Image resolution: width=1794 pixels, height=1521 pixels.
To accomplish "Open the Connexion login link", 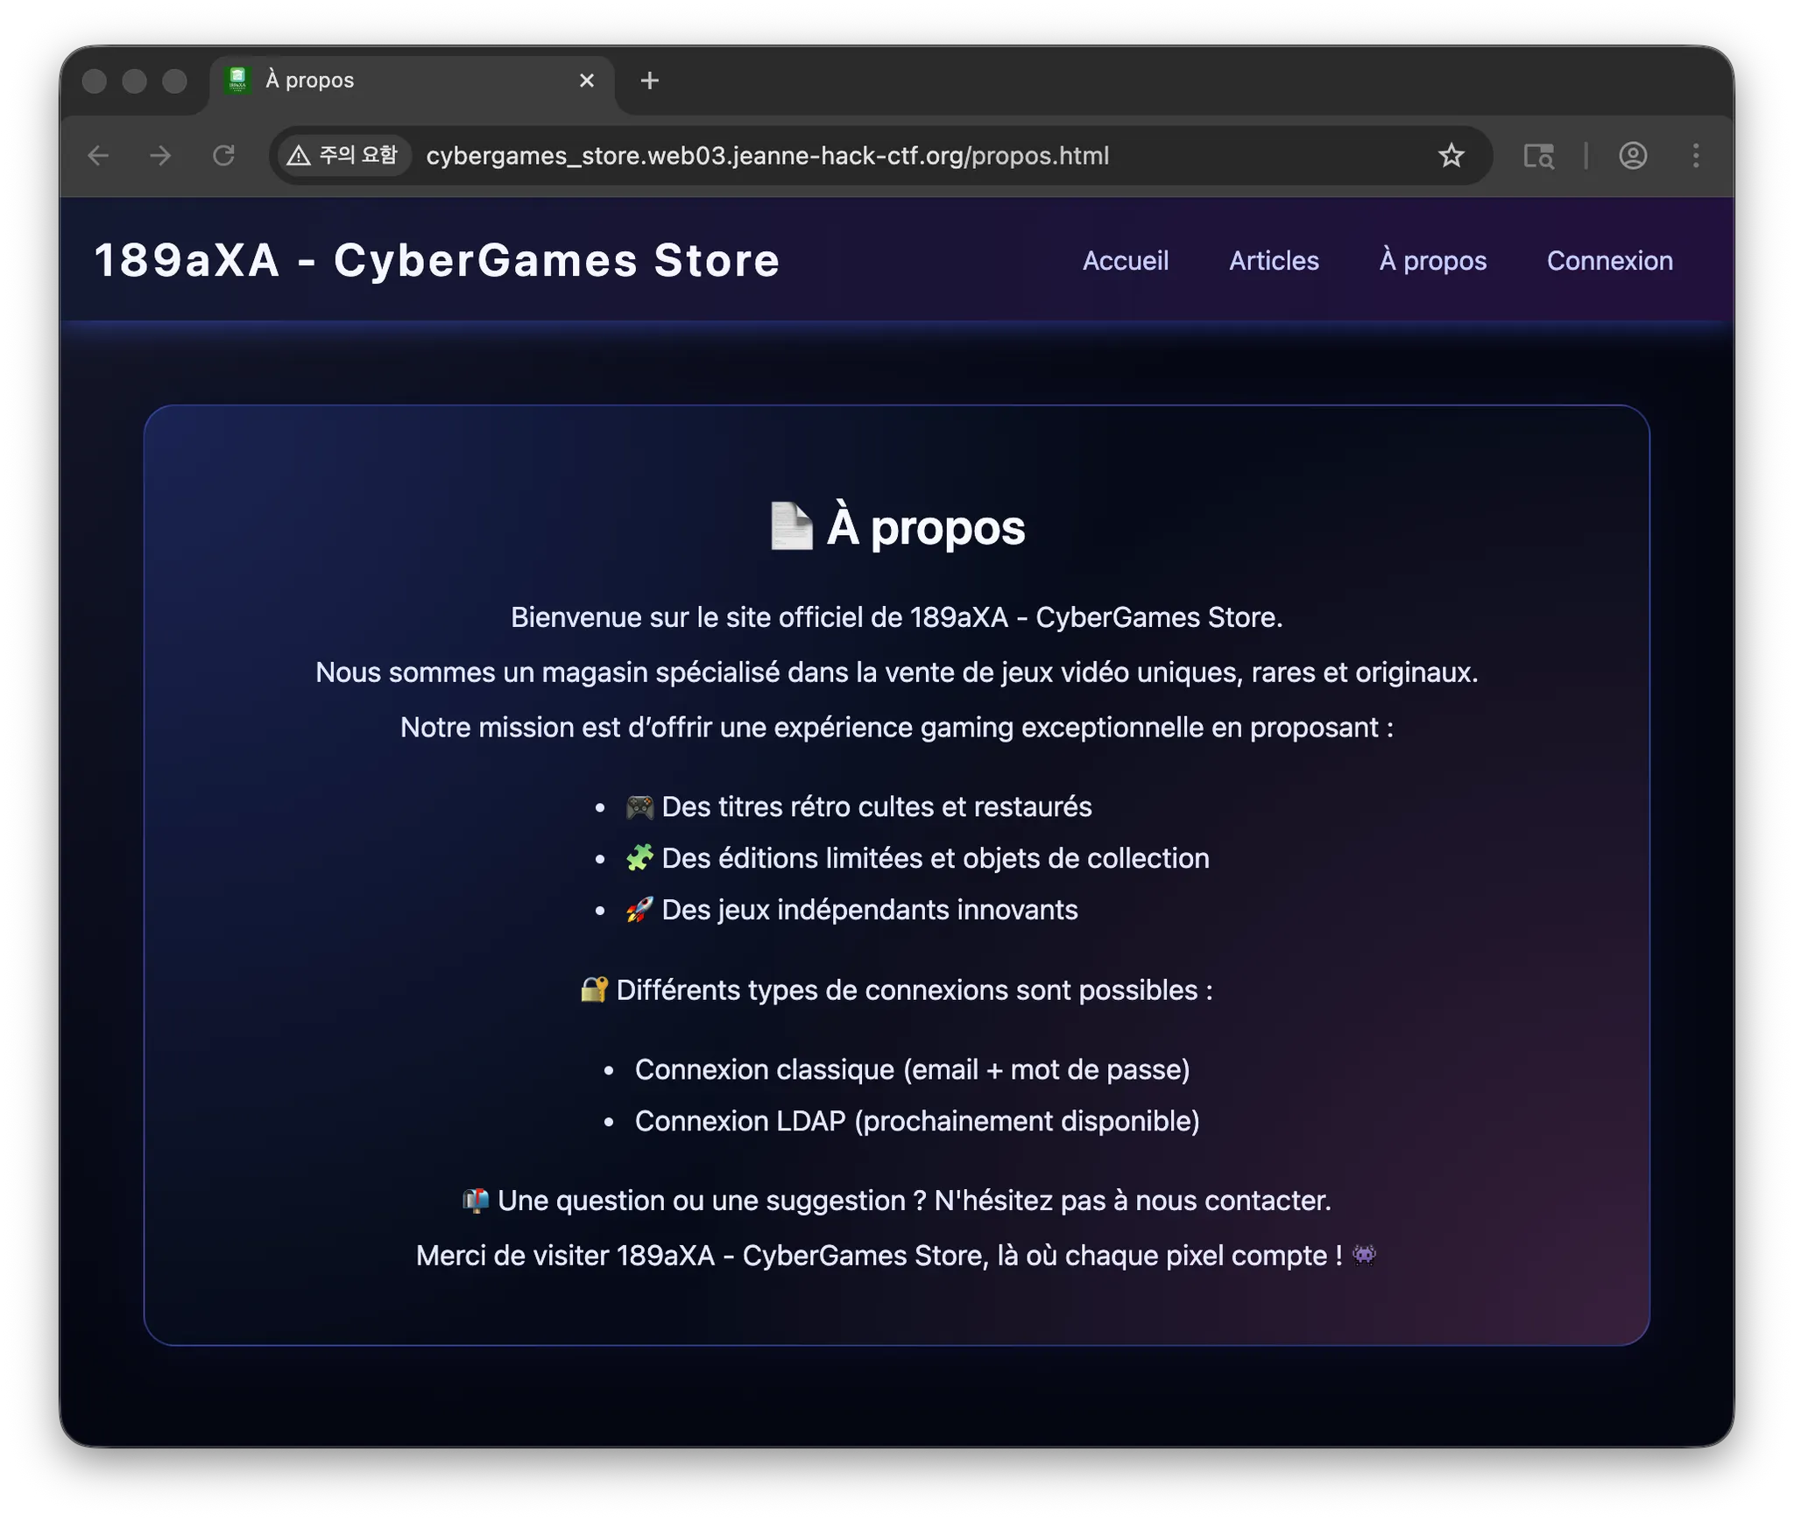I will [x=1609, y=261].
